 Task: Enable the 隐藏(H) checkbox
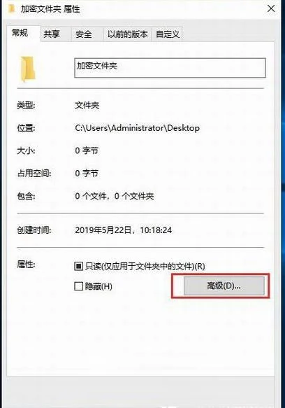[x=78, y=286]
